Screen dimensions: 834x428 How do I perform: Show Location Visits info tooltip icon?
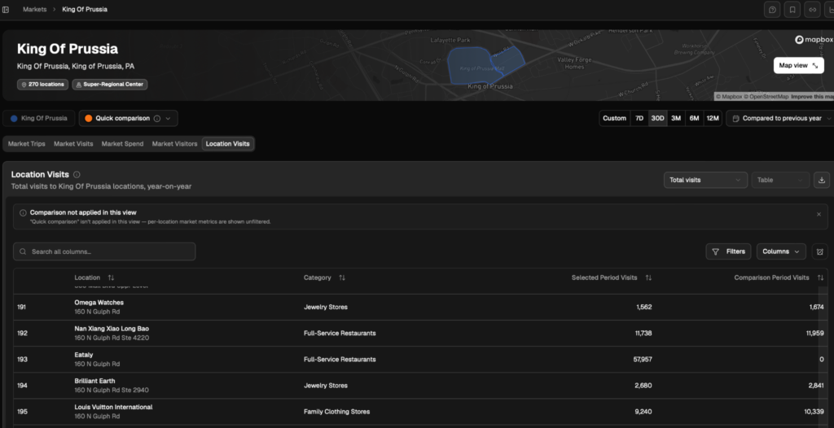[x=77, y=174]
